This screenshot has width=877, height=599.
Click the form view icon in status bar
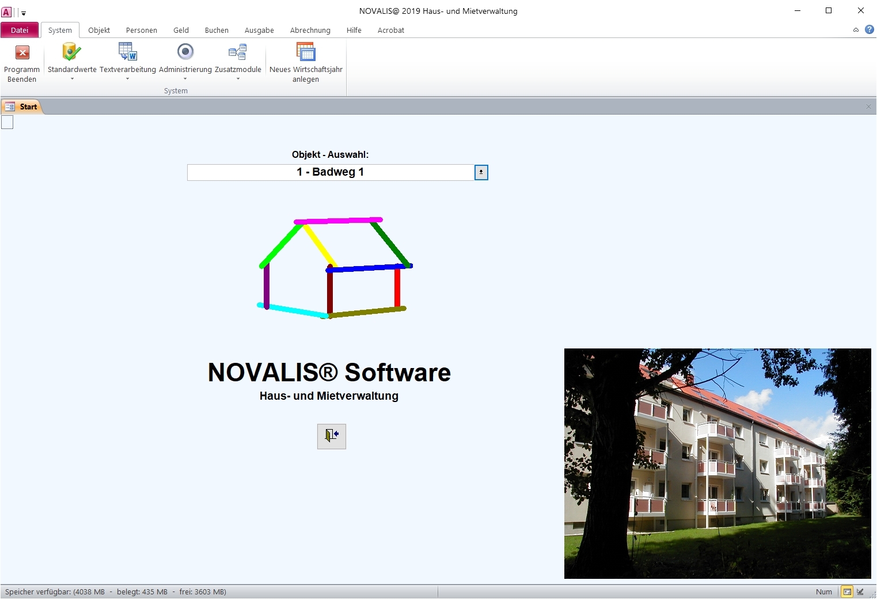(x=847, y=592)
